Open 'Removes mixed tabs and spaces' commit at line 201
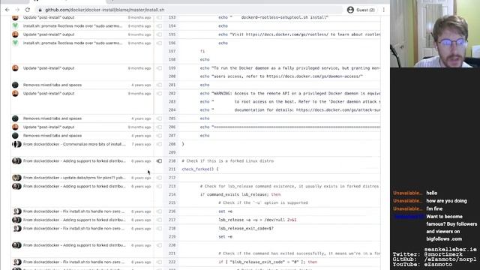Screen dimensions: 480x270 coord(52,85)
